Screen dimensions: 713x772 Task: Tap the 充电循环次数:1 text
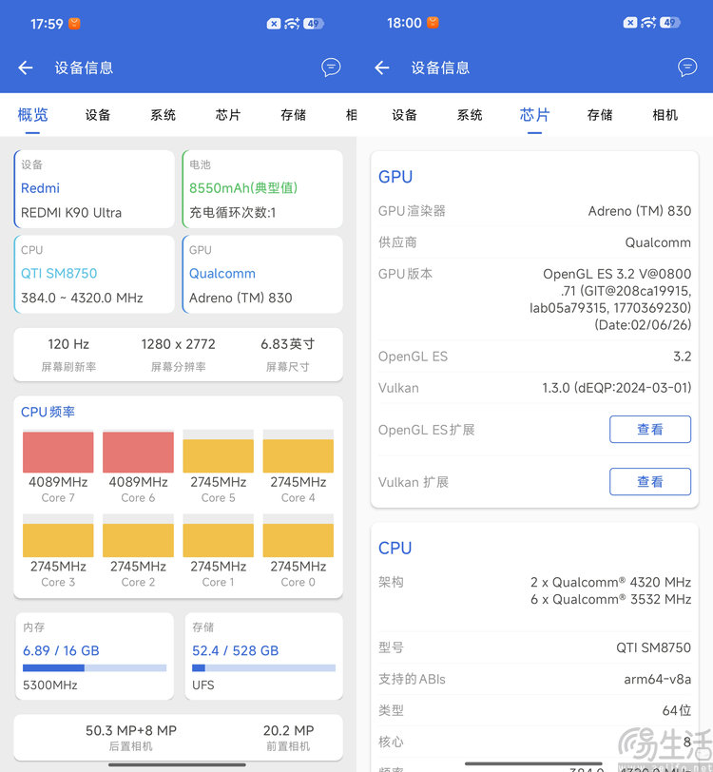[233, 213]
